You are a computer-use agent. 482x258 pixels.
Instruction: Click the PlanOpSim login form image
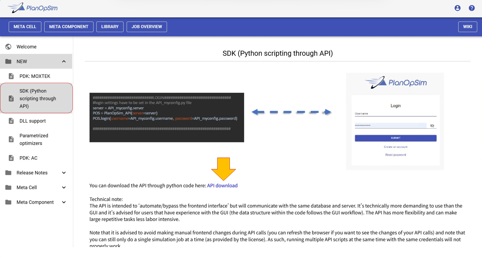[395, 121]
